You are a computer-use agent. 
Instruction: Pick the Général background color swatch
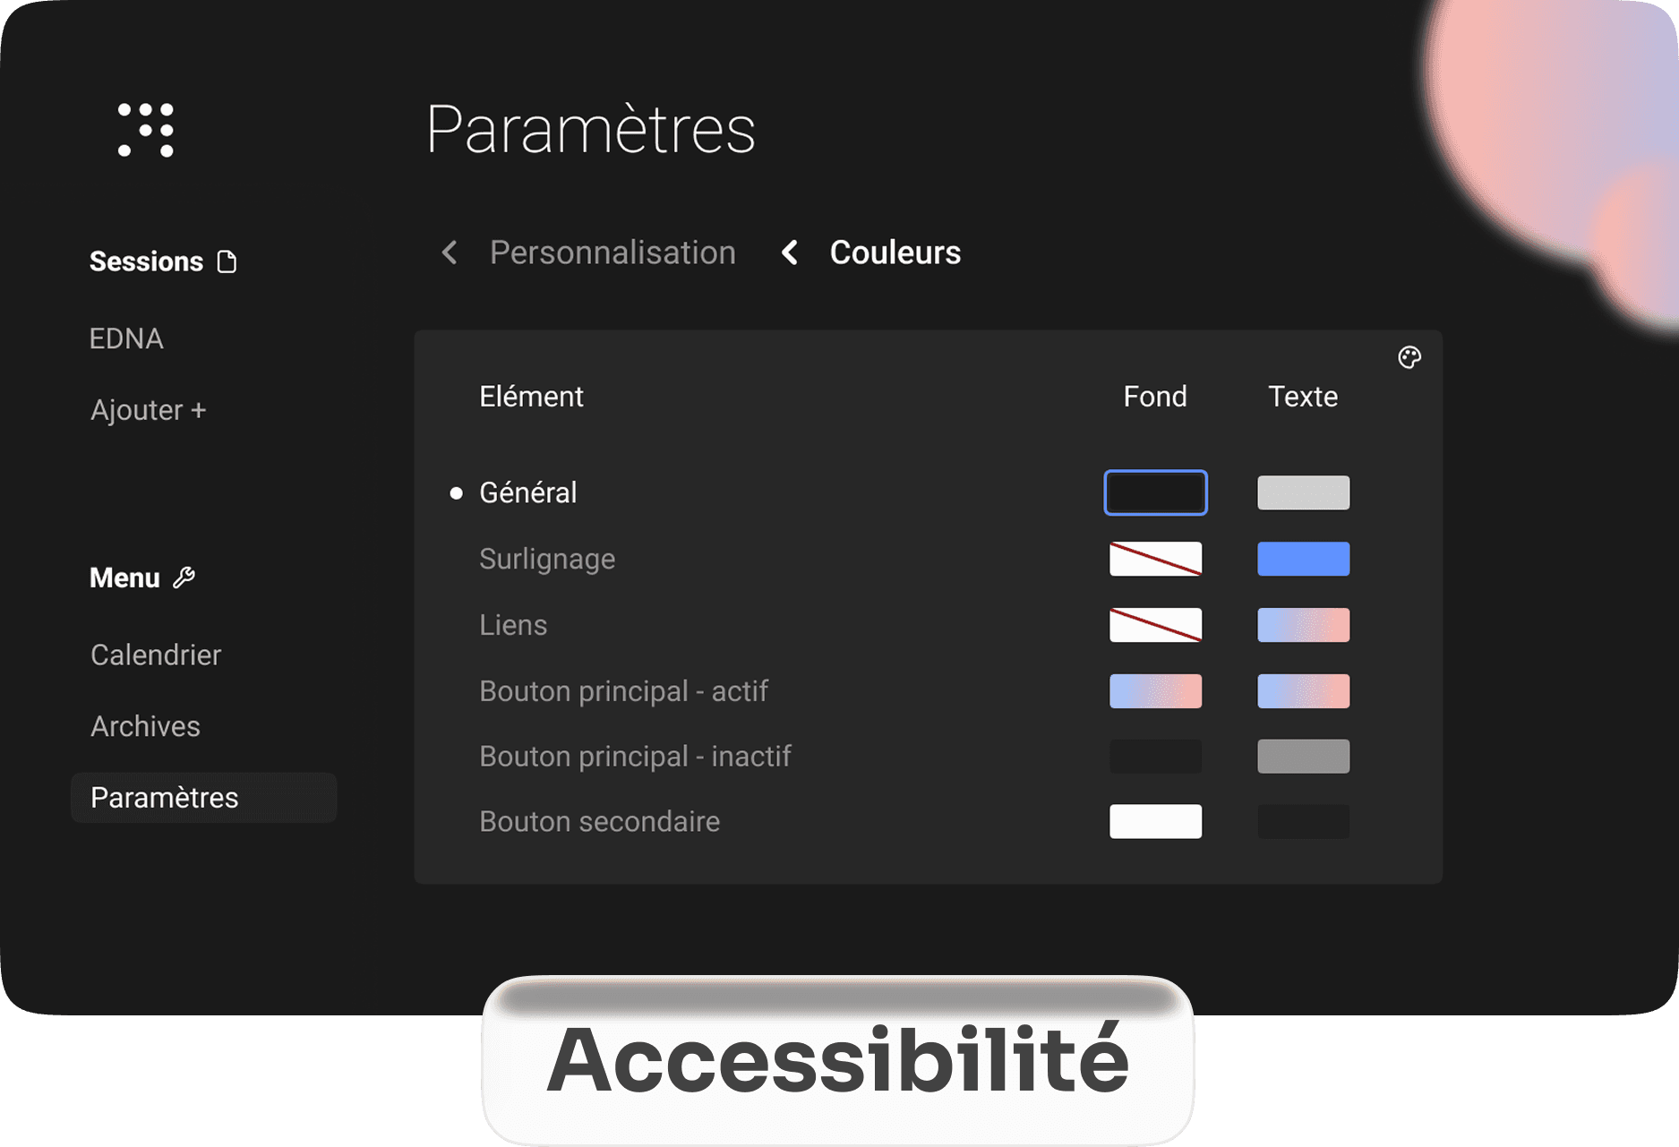pyautogui.click(x=1155, y=492)
